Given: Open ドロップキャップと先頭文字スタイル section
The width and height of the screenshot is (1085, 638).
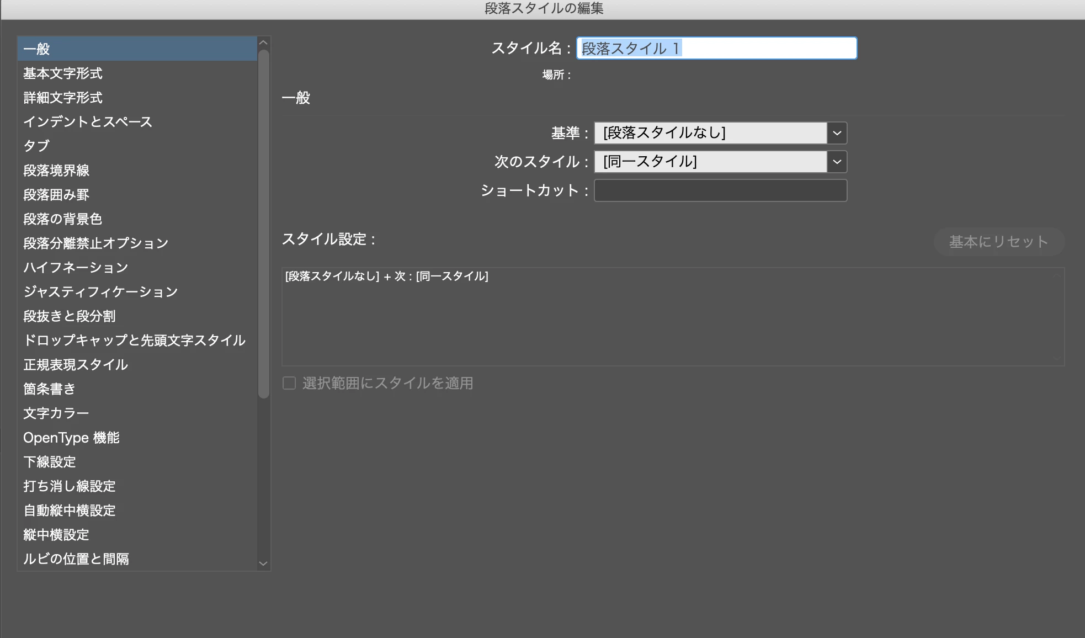Looking at the screenshot, I should point(134,341).
